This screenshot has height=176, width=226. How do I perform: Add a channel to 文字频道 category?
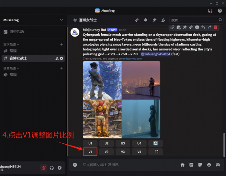coord(61,45)
